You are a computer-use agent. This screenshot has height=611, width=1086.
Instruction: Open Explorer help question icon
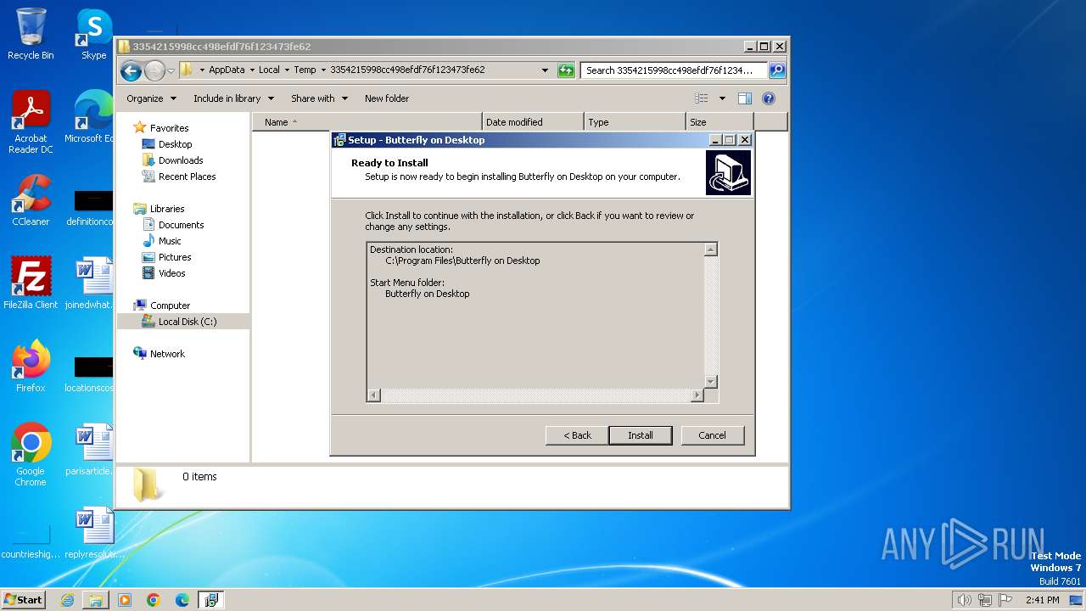coord(769,98)
